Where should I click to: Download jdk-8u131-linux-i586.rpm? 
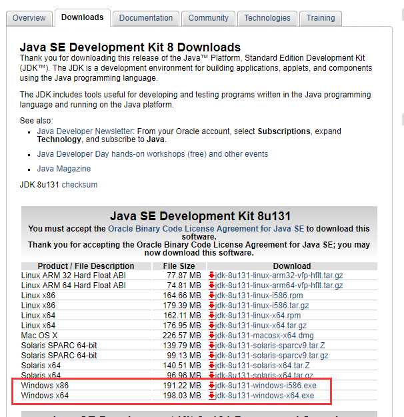(x=259, y=296)
